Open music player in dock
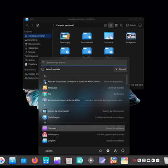 tap(80, 160)
